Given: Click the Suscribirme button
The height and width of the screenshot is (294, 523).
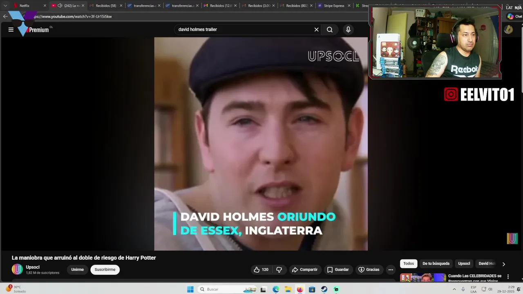Looking at the screenshot, I should 105,269.
